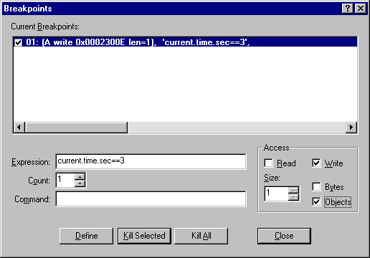The height and width of the screenshot is (258, 370).
Task: Click the Current Breakpoints label
Action: coord(45,27)
